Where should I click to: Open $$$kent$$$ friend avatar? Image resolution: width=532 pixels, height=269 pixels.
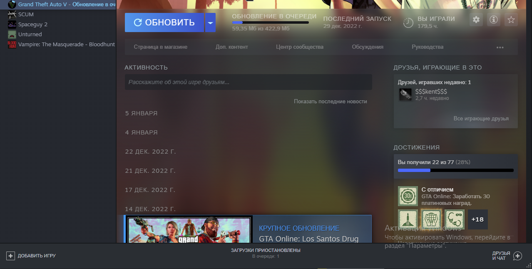tap(405, 95)
